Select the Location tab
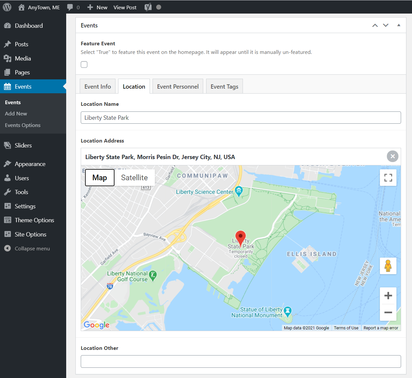The width and height of the screenshot is (412, 378). 134,86
